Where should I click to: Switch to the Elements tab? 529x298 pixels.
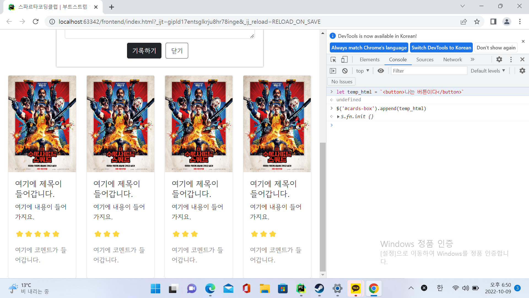(369, 59)
